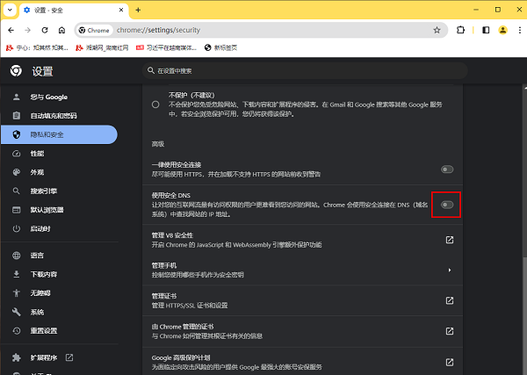Open the Extensions puzzle icon in toolbar
Image resolution: width=527 pixels, height=375 pixels.
[461, 30]
